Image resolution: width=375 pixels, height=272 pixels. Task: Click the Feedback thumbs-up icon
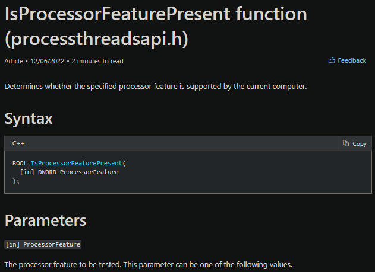coord(332,60)
